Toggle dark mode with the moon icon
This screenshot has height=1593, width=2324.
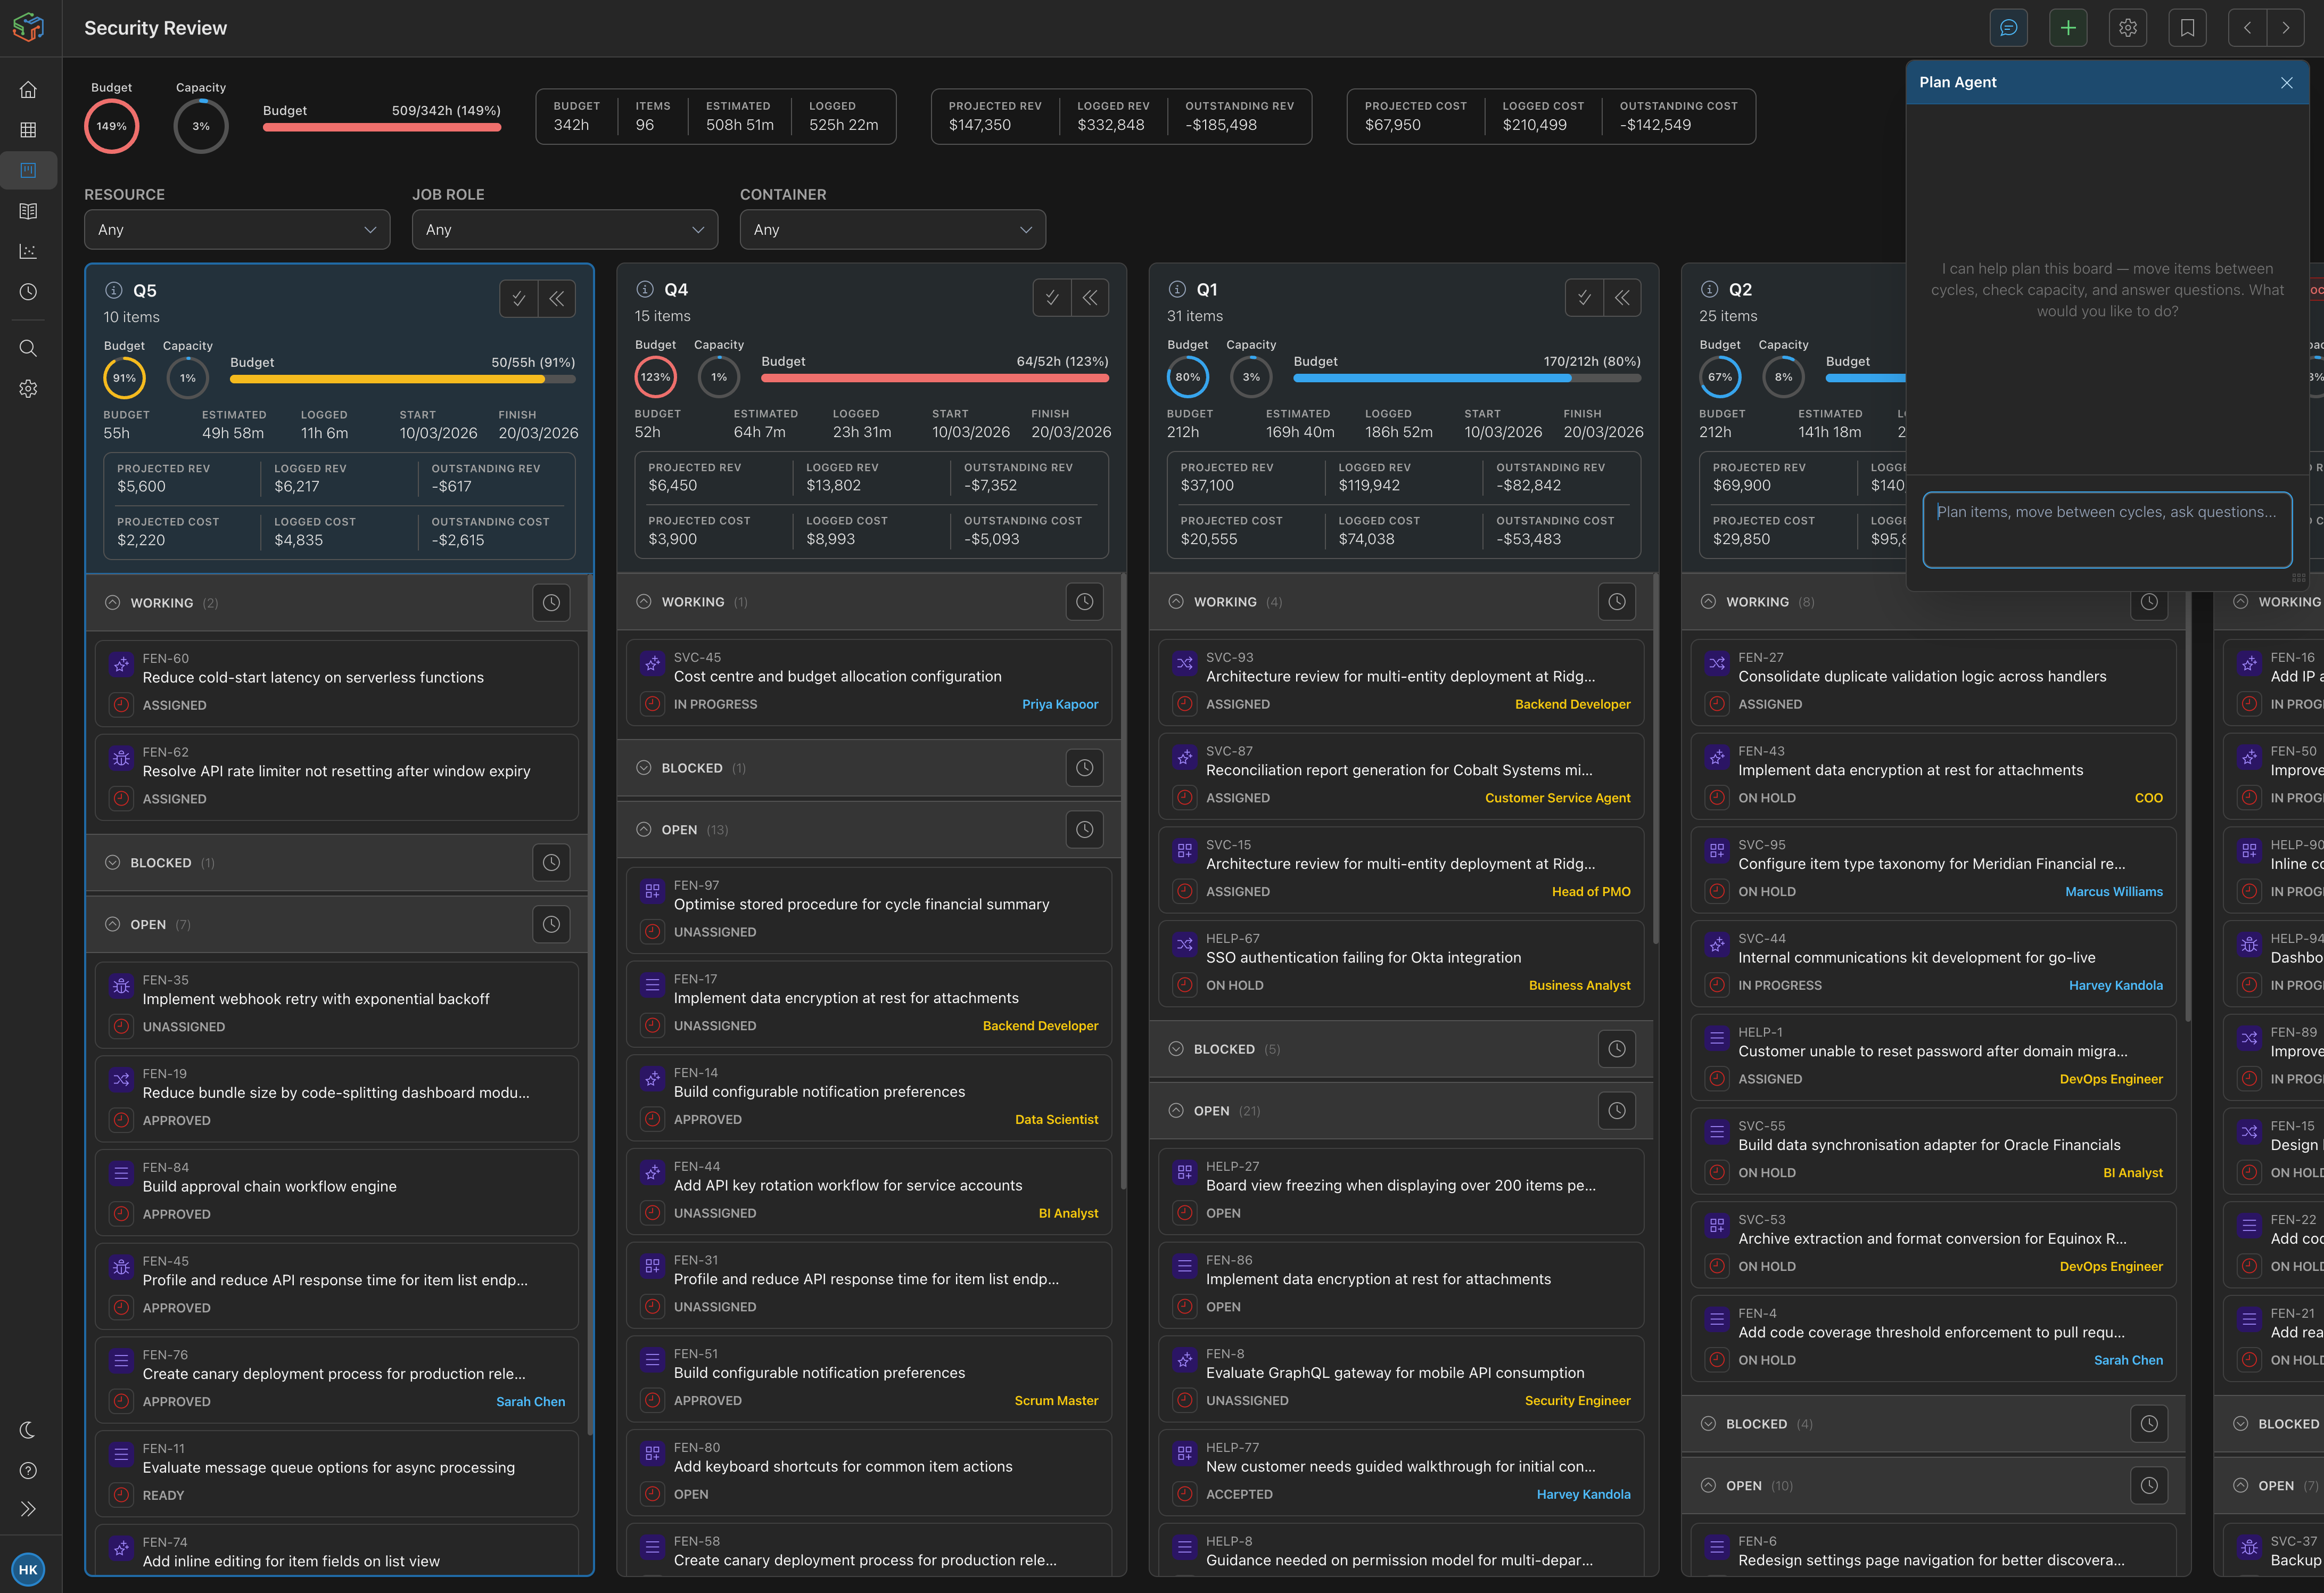point(28,1430)
